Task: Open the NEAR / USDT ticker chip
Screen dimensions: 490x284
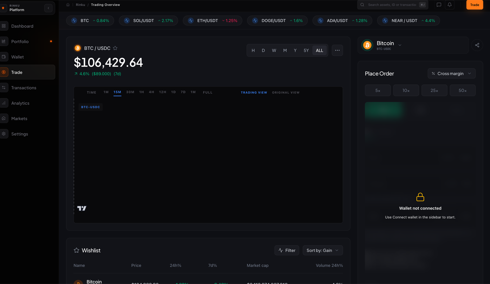Action: pyautogui.click(x=408, y=21)
